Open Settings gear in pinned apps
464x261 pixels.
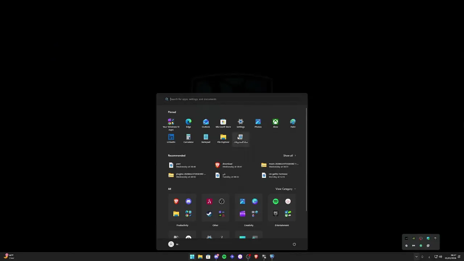[241, 123]
